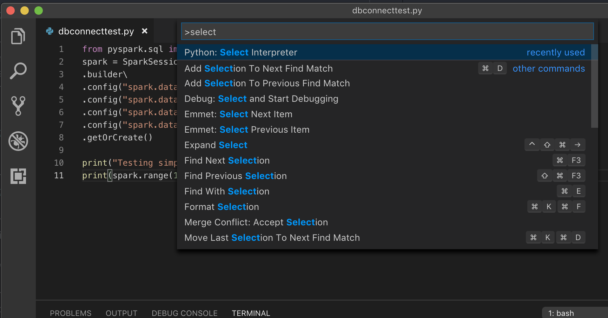Select Expand Select from the palette

(x=216, y=145)
